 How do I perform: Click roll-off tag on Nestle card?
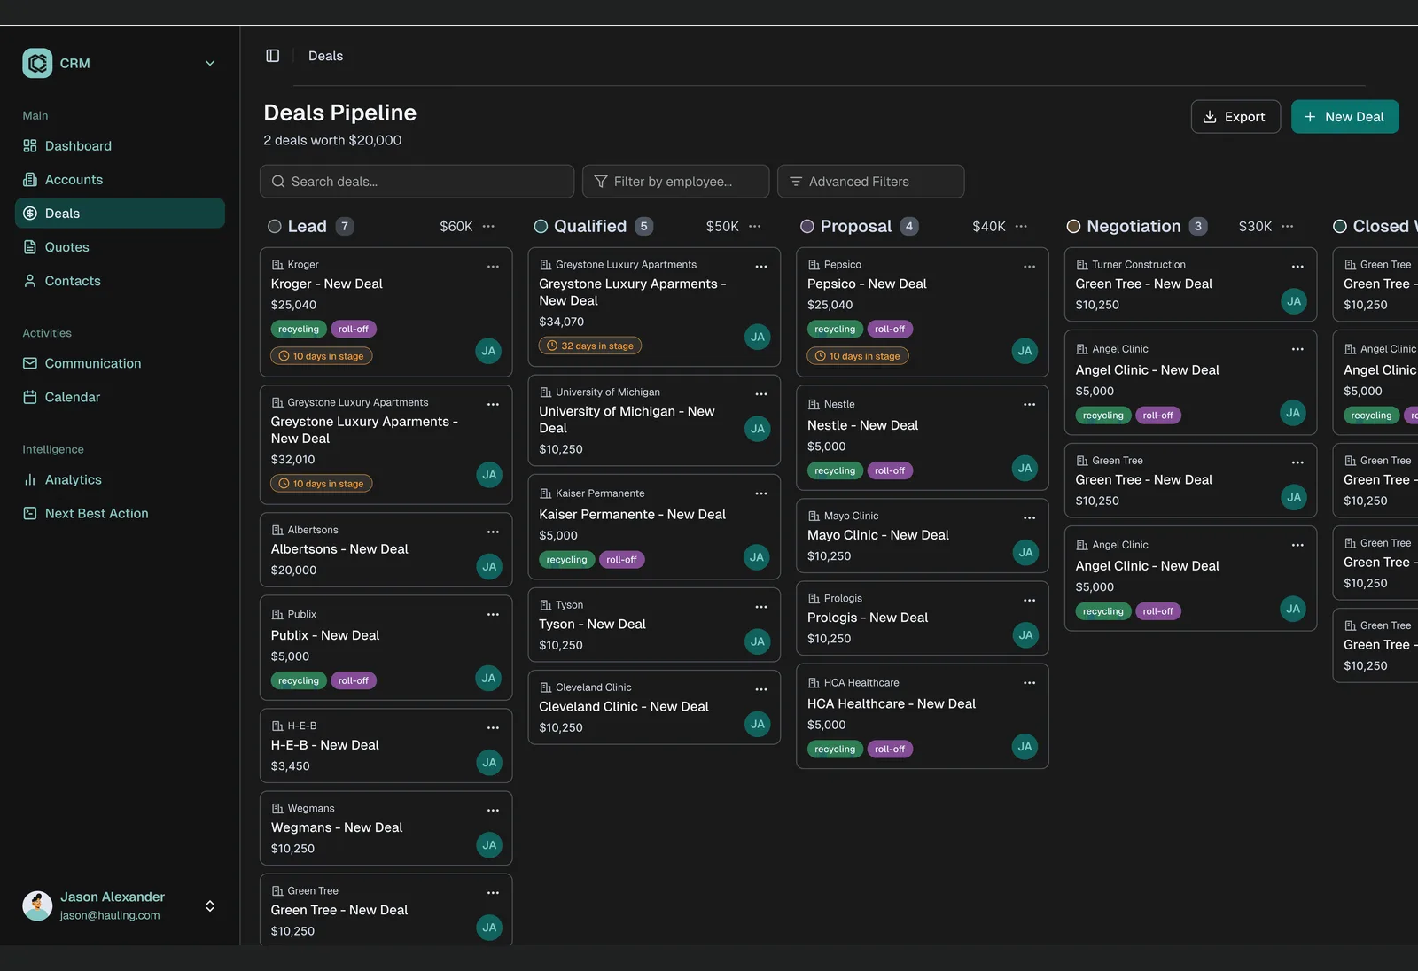[890, 470]
